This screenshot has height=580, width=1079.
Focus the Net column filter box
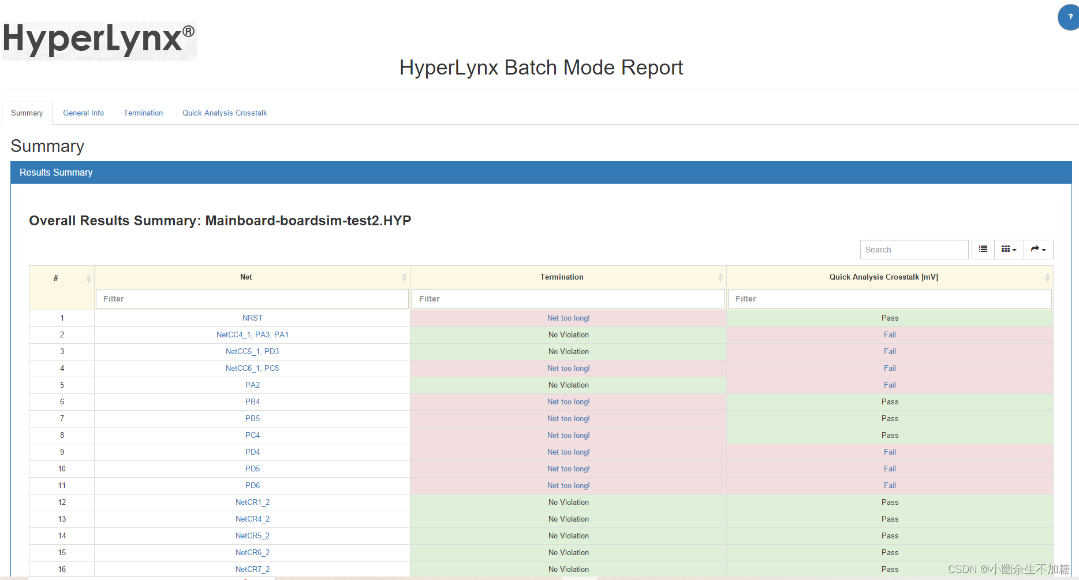(252, 299)
